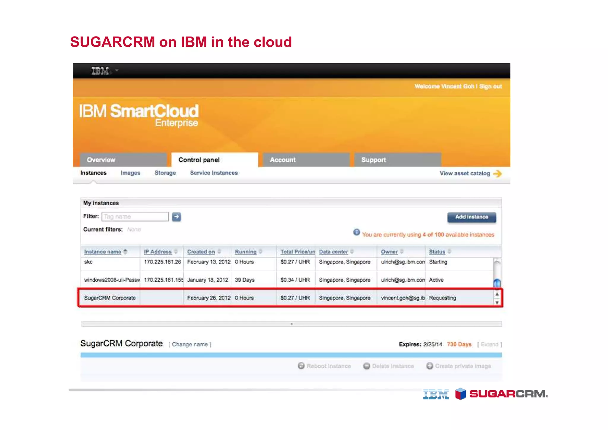Click sort icon beside Instance name
The image size is (608, 430).
click(126, 252)
